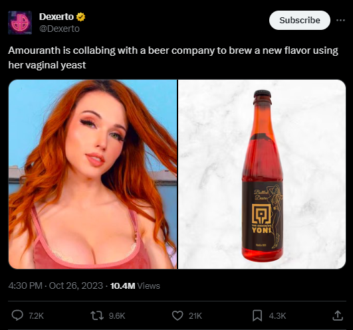Click the @Dexerto handle

59,29
